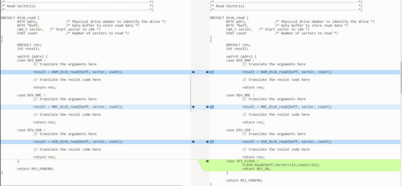This screenshot has width=402, height=186.
Task: Click 'Start sector in LBA' comment in left pane
Action: pyautogui.click(x=75, y=29)
